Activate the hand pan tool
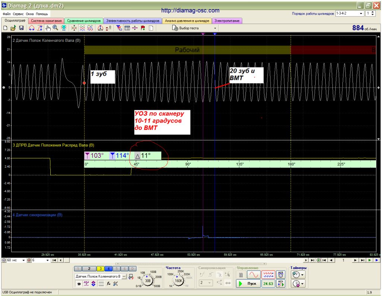The width and height of the screenshot is (382, 296). click(48, 28)
